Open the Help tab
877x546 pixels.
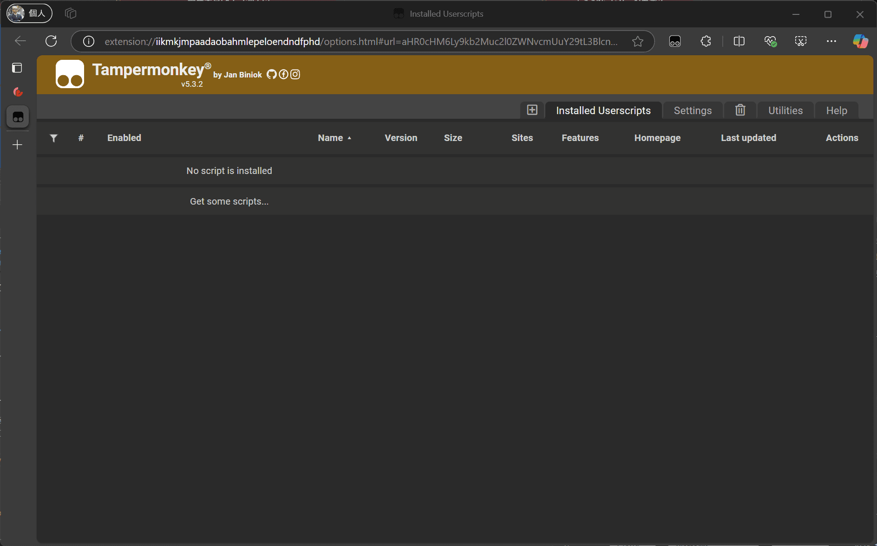pyautogui.click(x=836, y=110)
